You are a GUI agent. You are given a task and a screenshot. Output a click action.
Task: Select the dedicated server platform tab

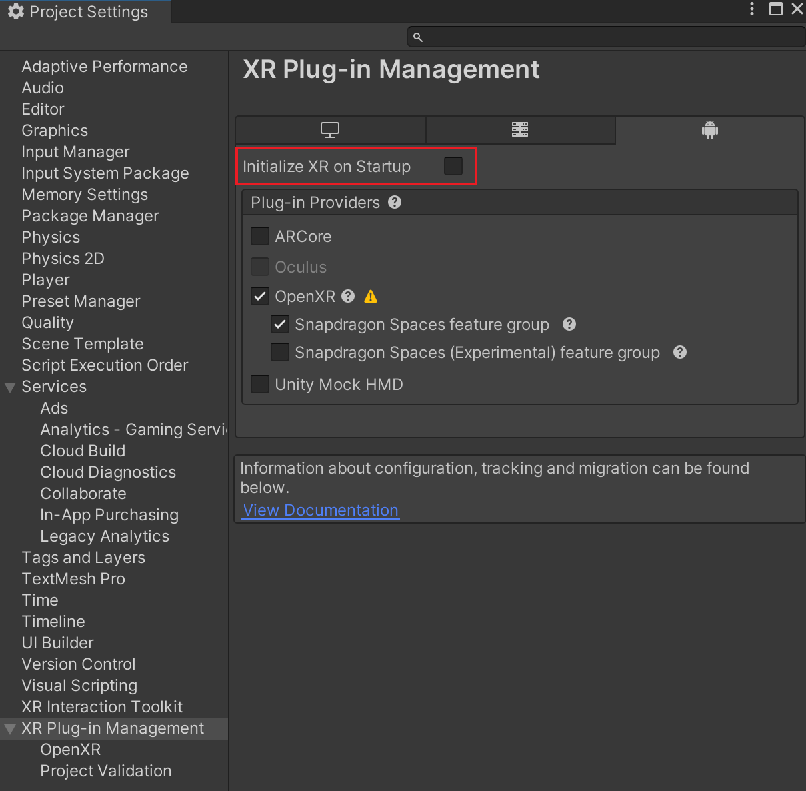click(520, 130)
